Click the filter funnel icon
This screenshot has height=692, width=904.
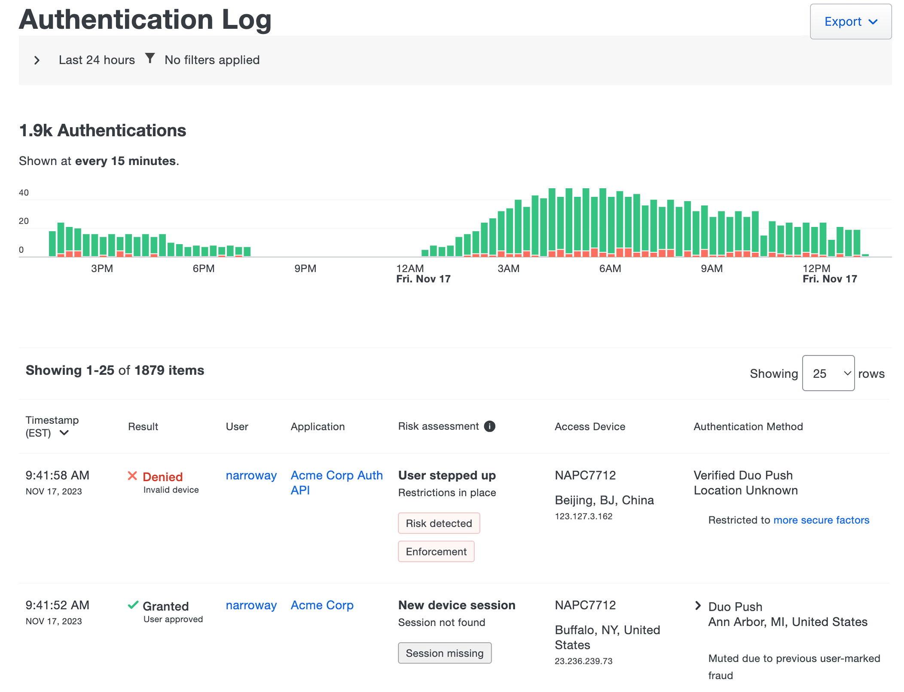coord(150,59)
